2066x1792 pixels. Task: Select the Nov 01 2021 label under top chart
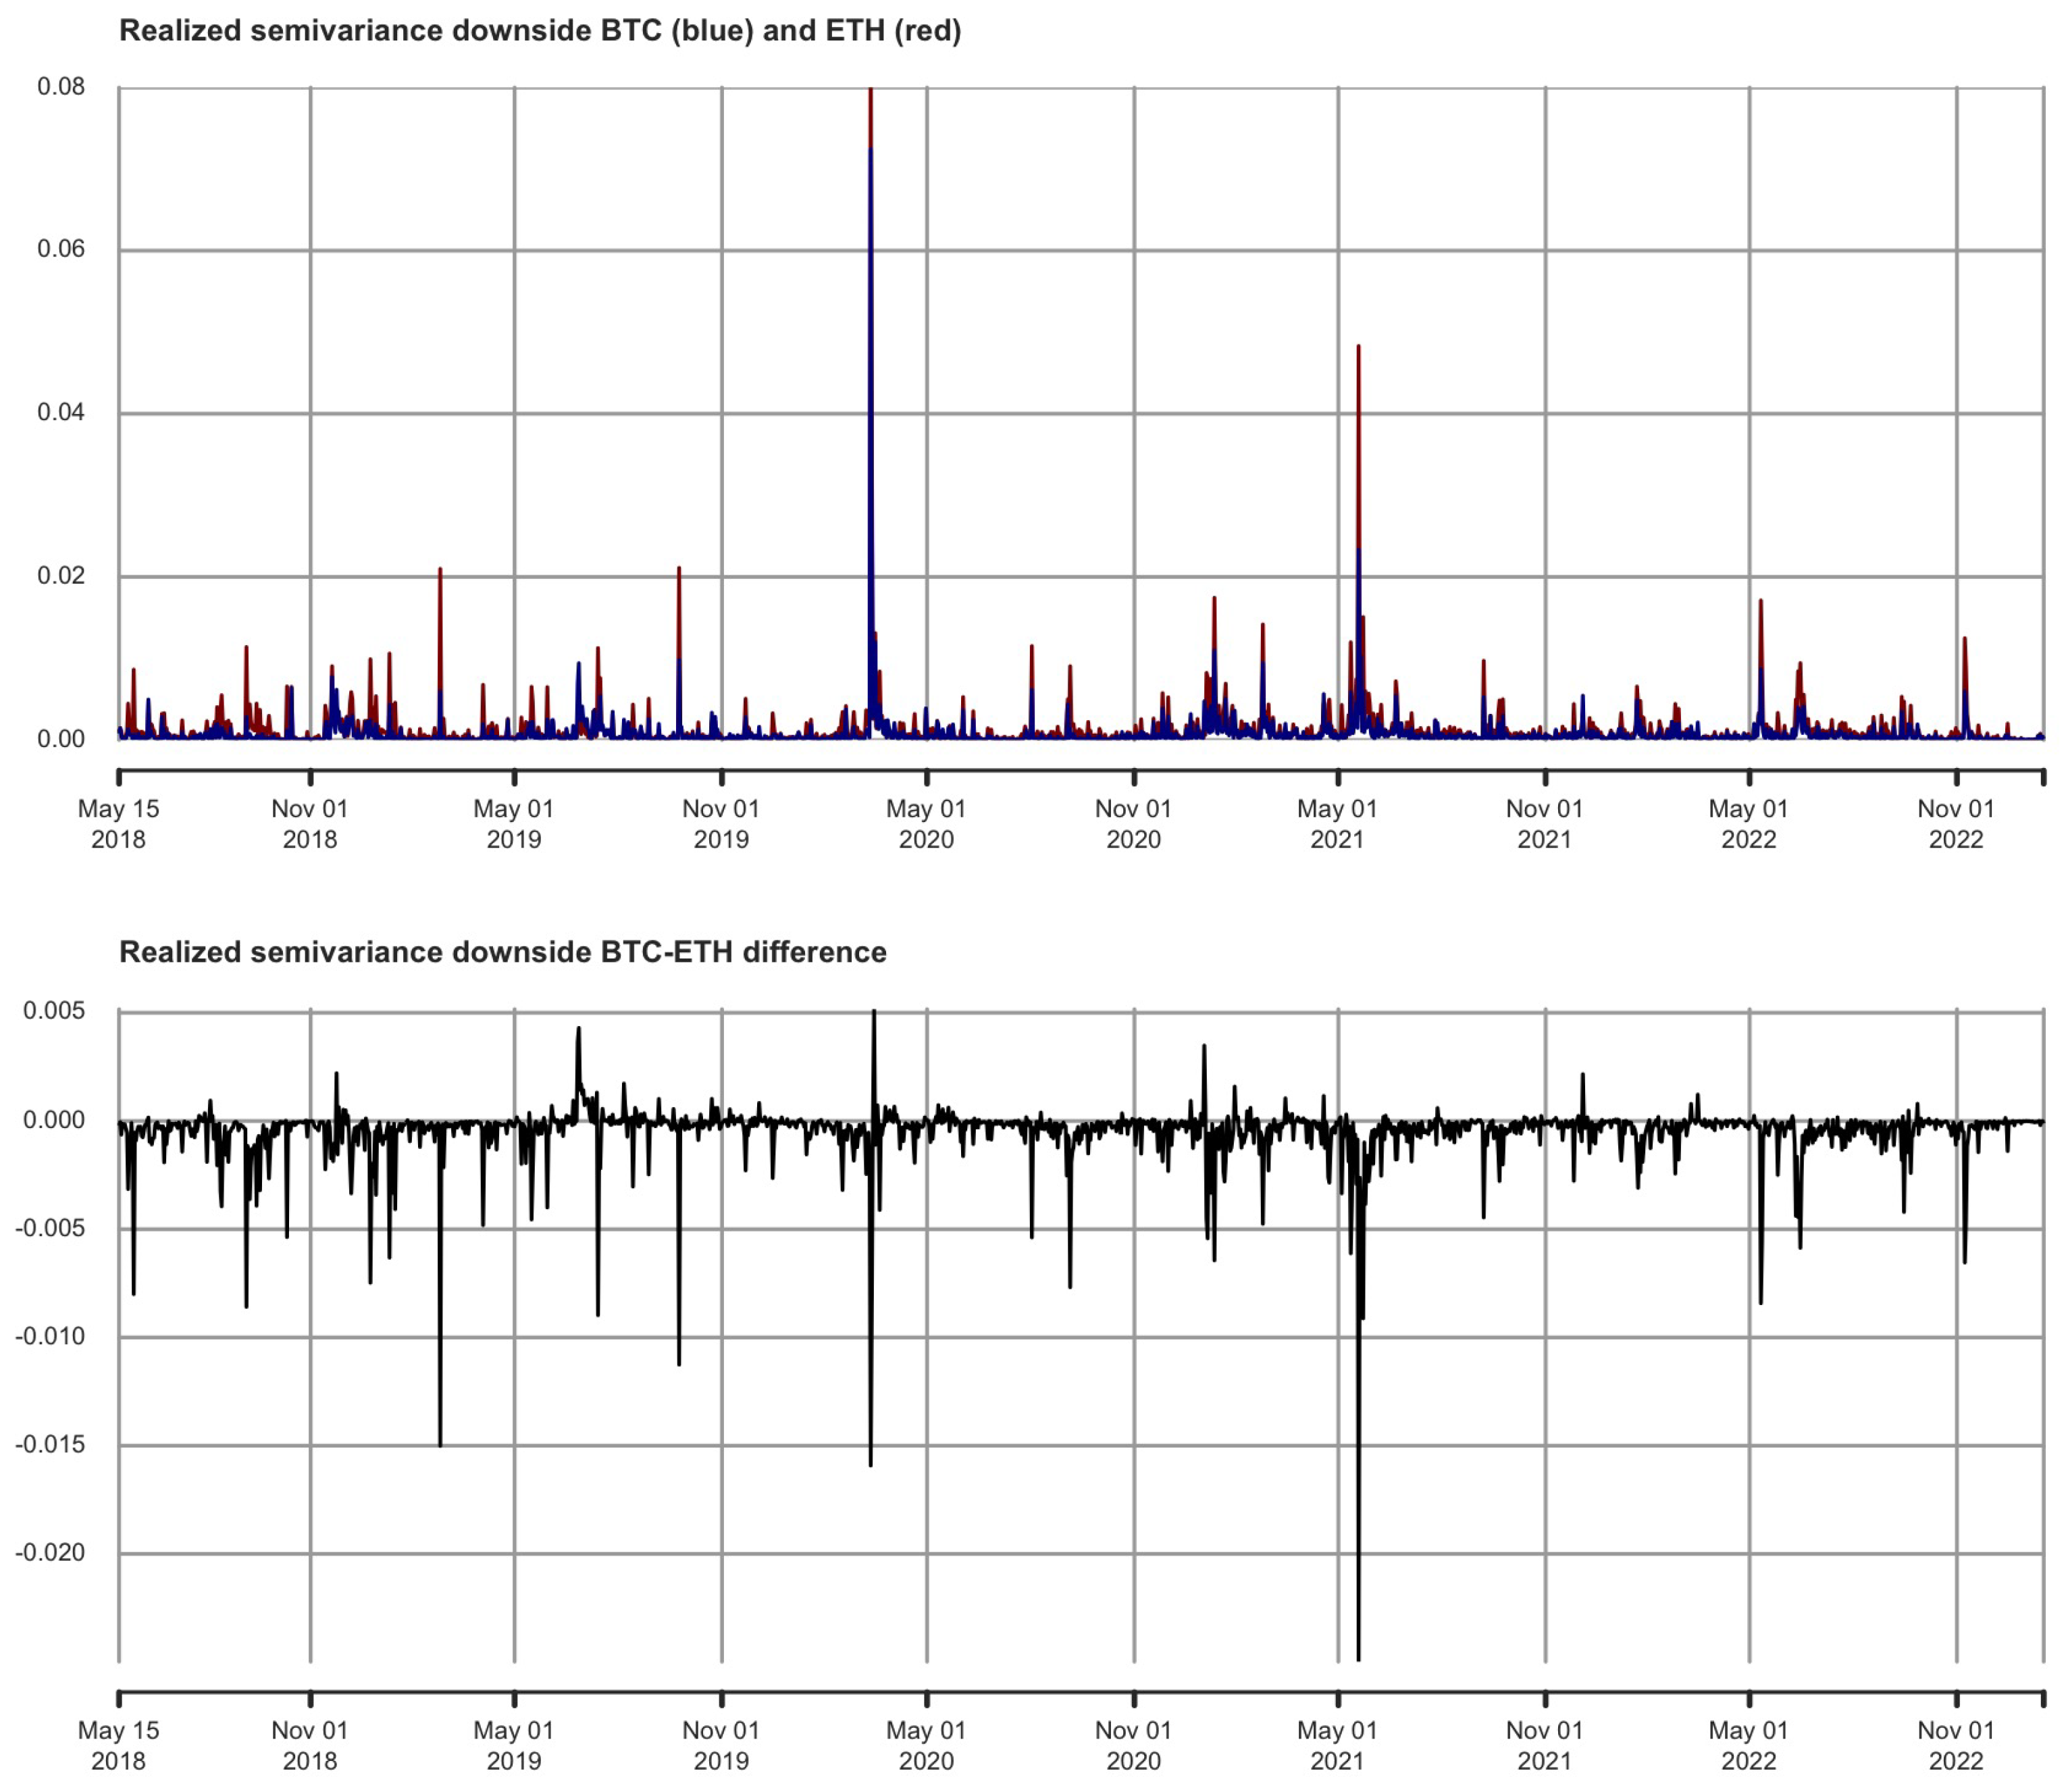1544,824
